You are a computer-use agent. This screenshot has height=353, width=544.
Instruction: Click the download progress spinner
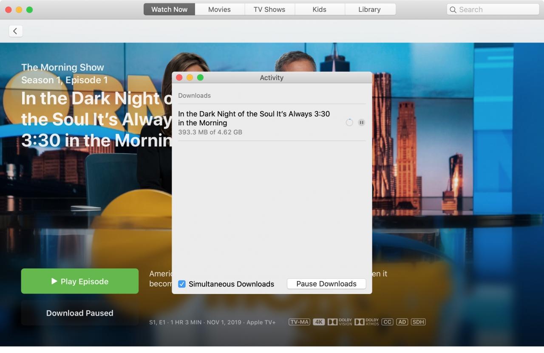coord(349,122)
